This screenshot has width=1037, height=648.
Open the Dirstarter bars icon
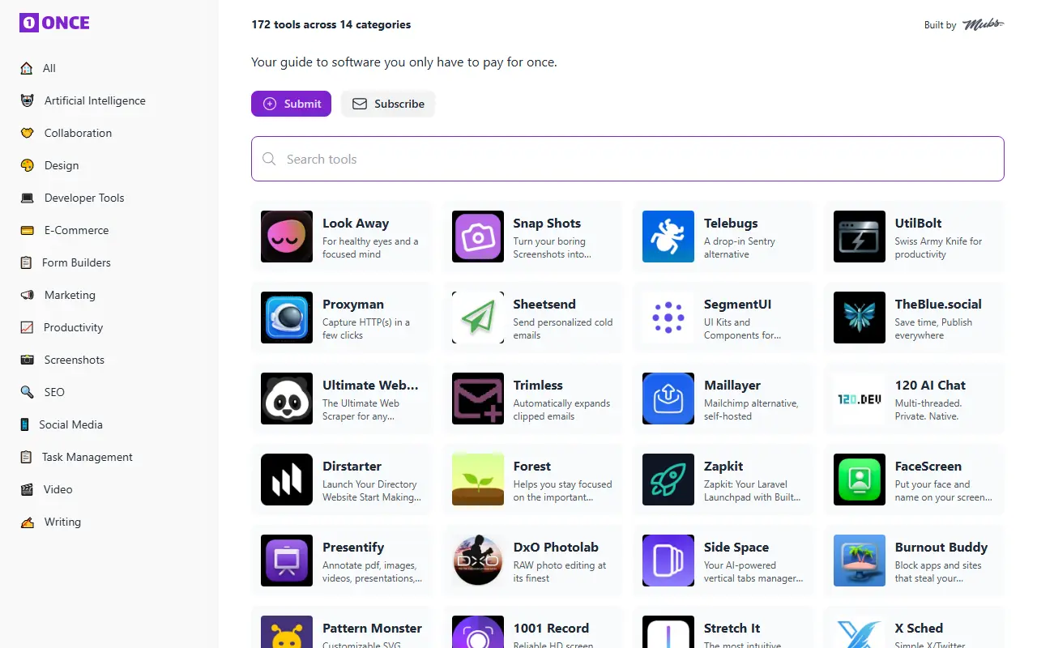[287, 480]
